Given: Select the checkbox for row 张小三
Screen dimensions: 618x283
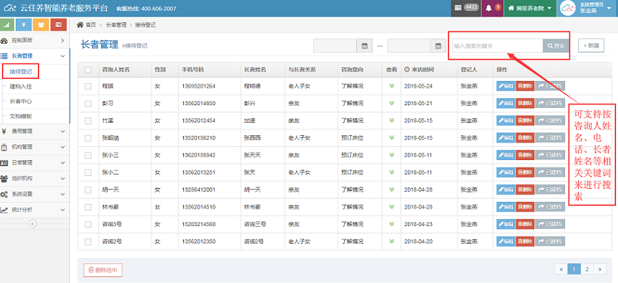Looking at the screenshot, I should click(x=88, y=155).
